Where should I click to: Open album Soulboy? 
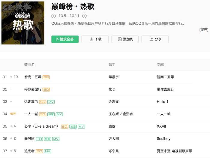tap(164, 139)
